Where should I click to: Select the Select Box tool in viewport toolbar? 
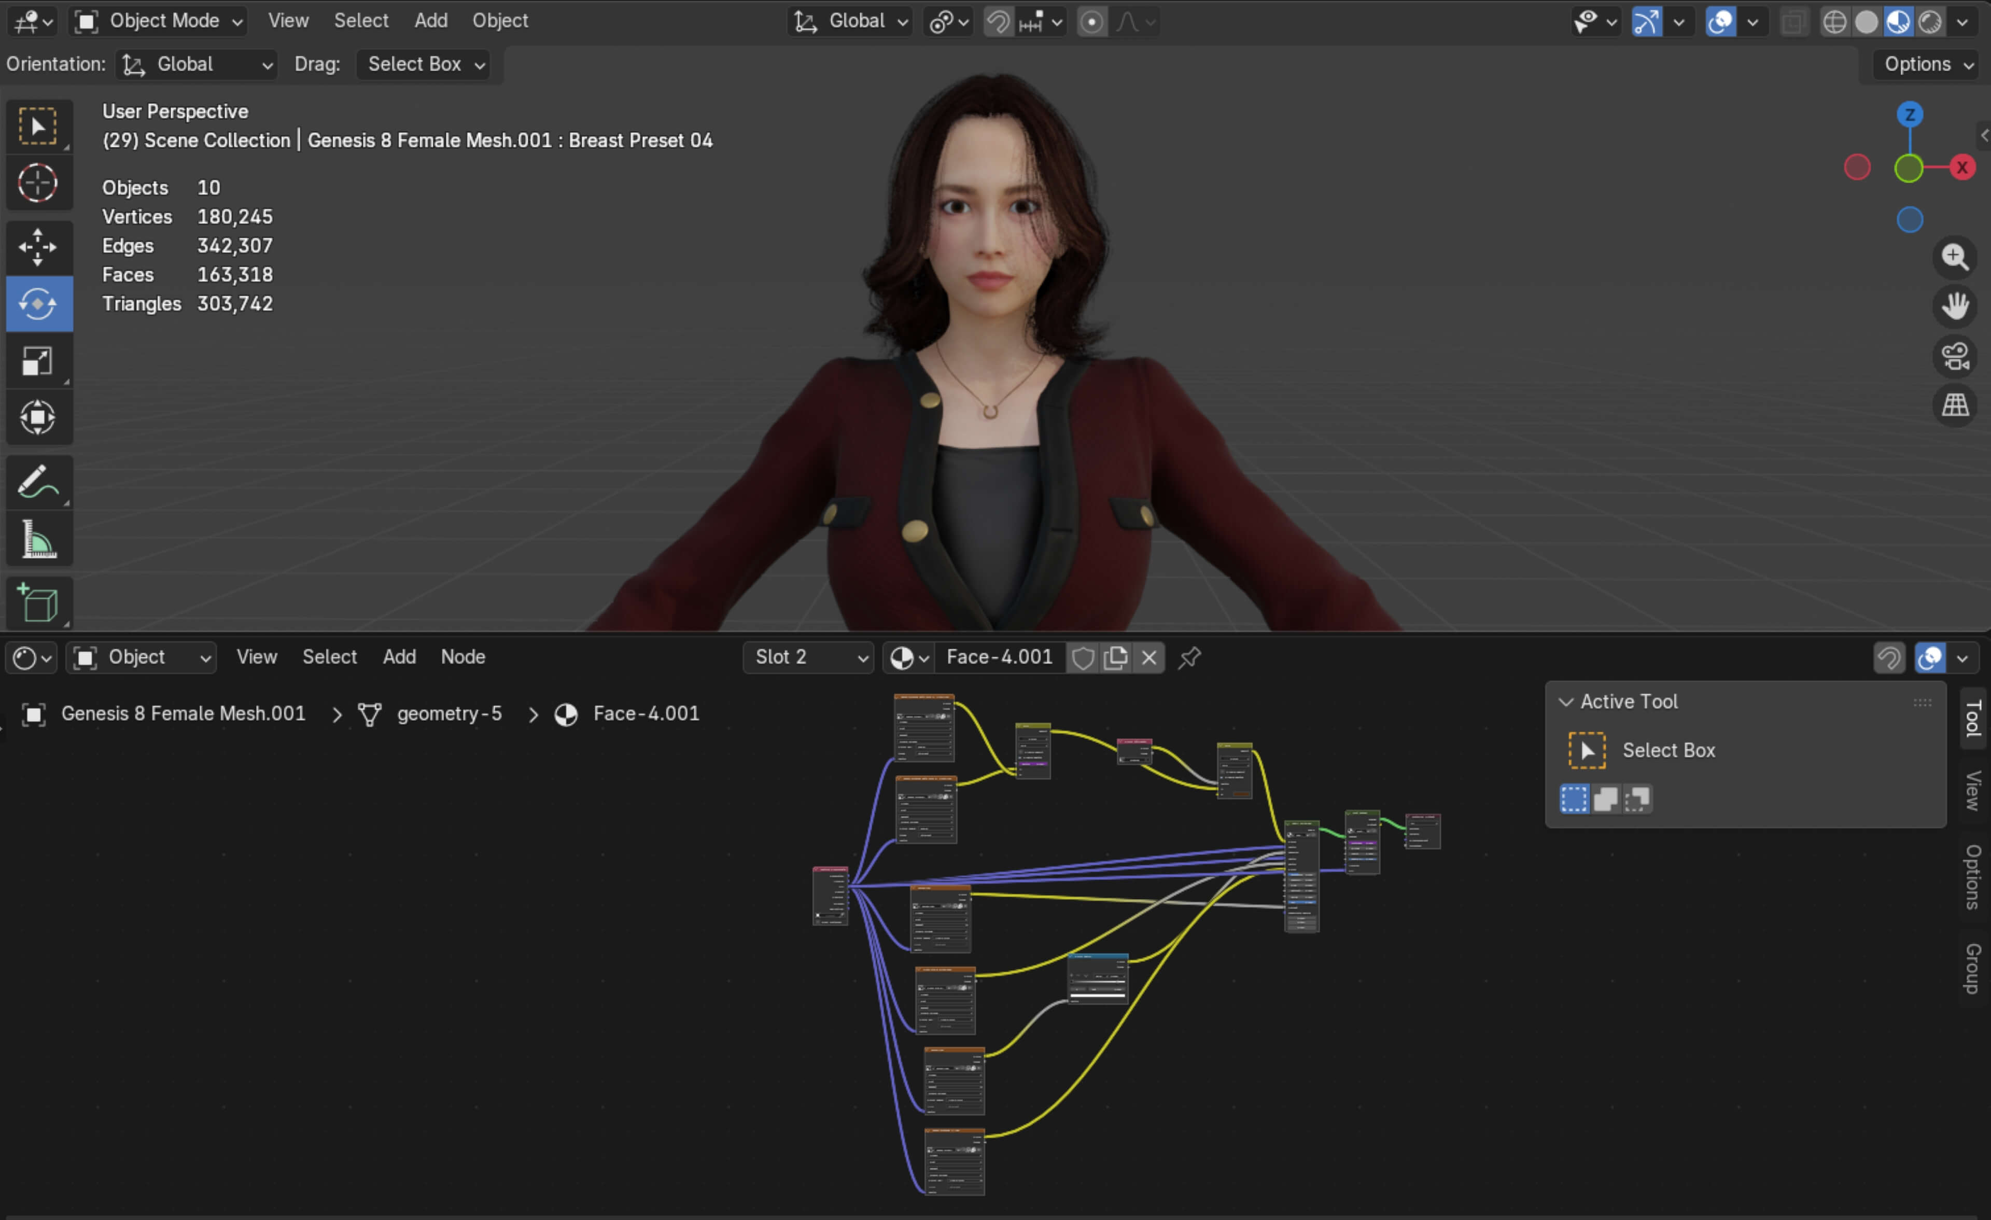click(x=38, y=126)
